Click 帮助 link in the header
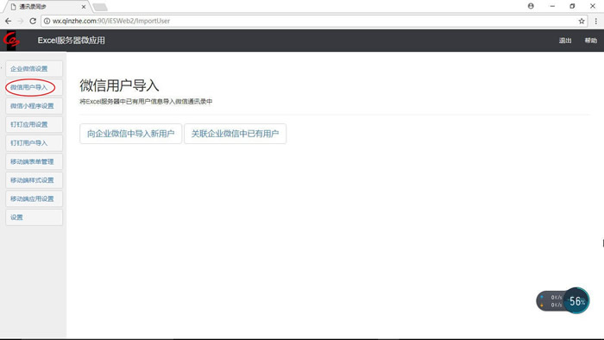Image resolution: width=604 pixels, height=340 pixels. click(x=590, y=41)
